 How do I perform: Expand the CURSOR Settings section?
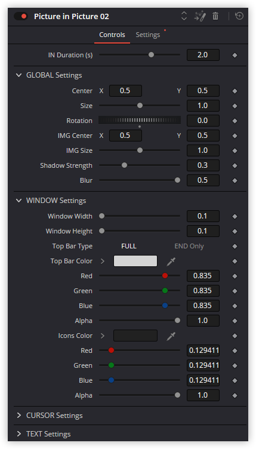[19, 416]
